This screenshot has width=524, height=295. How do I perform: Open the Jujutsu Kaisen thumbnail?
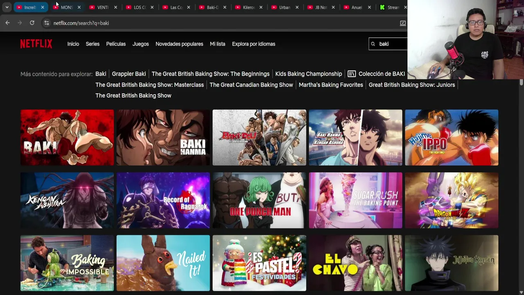coord(452,263)
